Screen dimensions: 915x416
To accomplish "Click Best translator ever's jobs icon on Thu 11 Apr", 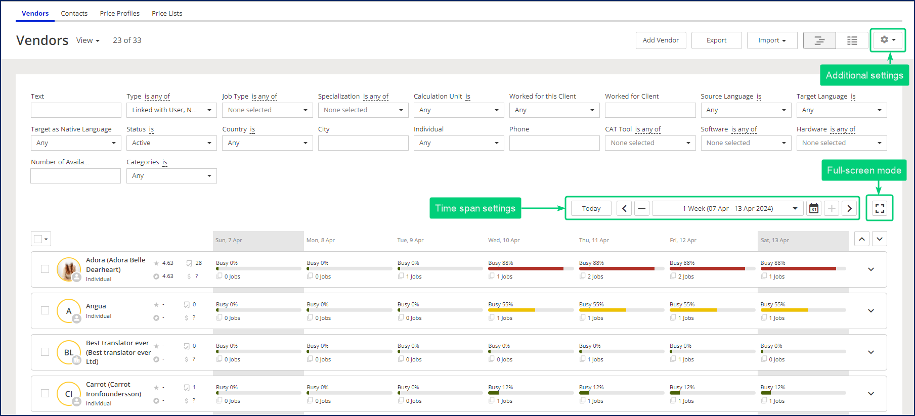I will coord(582,359).
